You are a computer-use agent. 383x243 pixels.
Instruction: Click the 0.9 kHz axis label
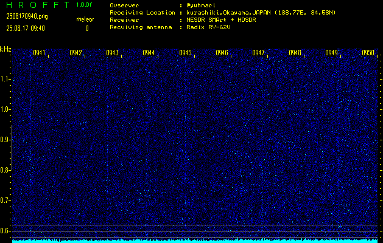point(5,140)
